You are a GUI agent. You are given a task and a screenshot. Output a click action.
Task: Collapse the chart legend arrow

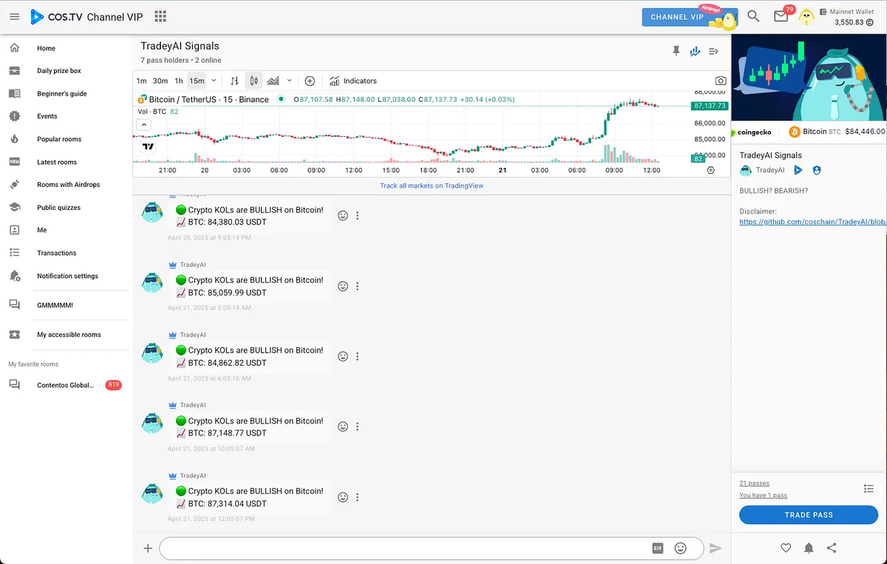point(144,125)
